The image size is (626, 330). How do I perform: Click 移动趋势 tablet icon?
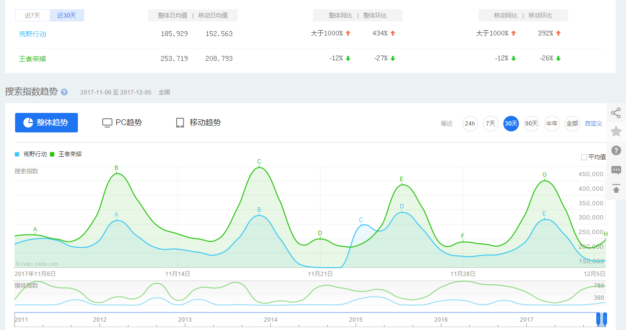[x=180, y=123]
